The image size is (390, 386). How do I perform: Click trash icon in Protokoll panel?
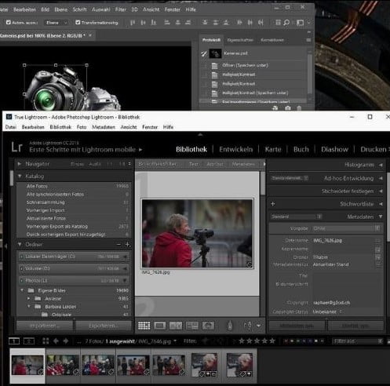[x=299, y=108]
